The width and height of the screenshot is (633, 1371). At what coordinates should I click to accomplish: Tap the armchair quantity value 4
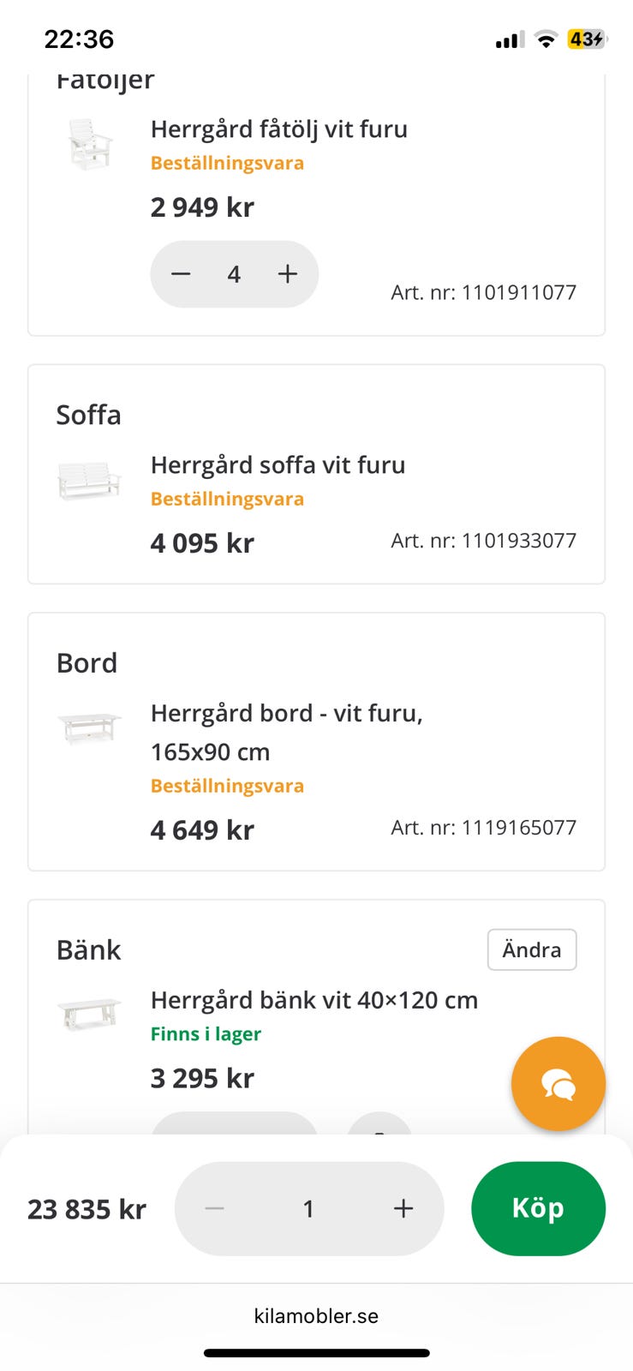(234, 274)
